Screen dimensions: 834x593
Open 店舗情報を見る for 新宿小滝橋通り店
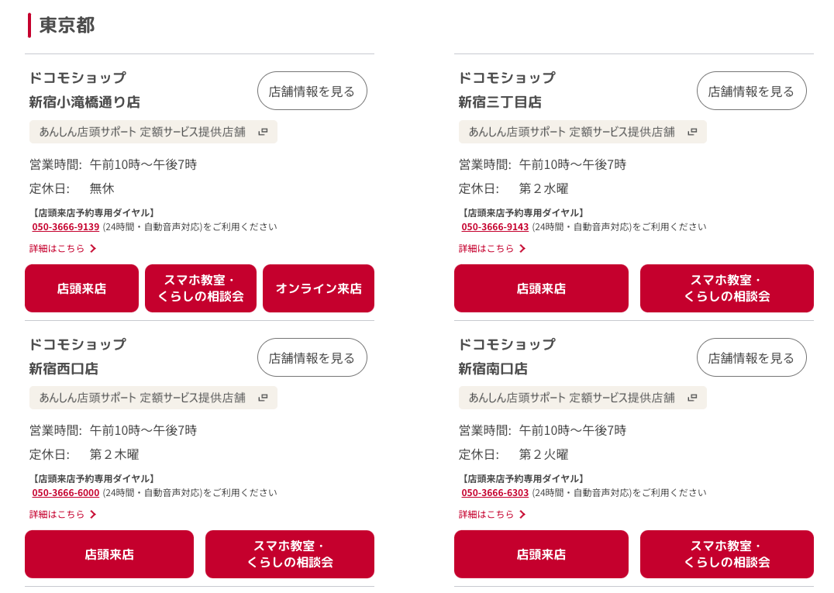pos(312,91)
